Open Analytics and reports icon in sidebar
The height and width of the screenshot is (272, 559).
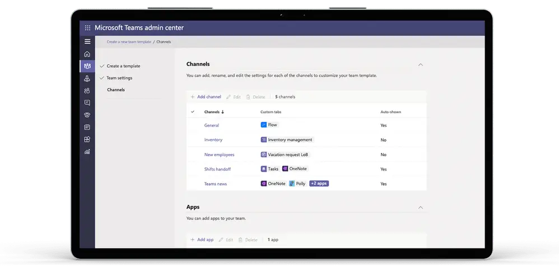click(87, 152)
